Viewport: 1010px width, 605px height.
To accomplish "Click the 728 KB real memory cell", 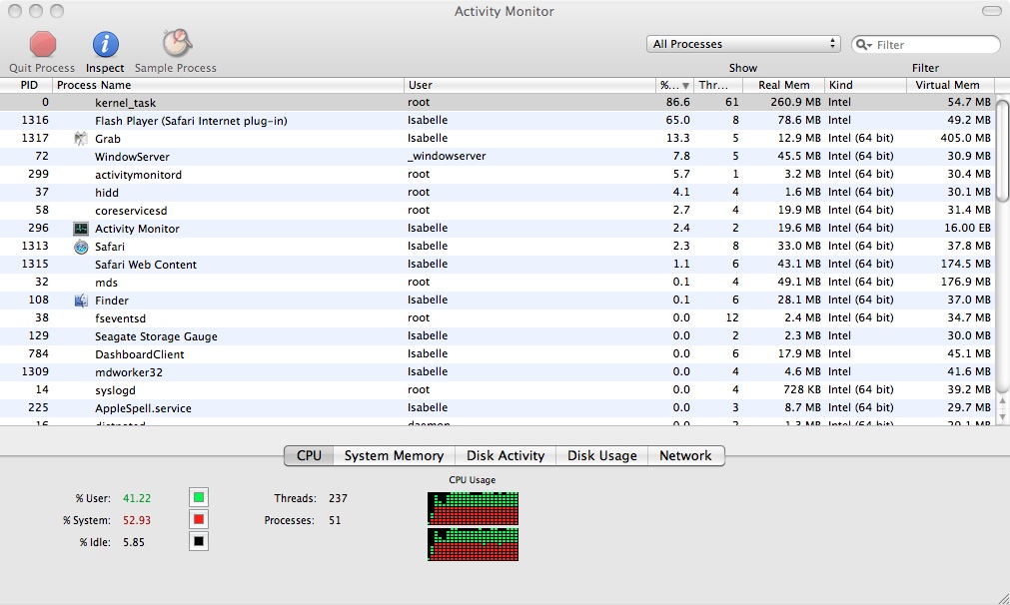I will click(801, 389).
